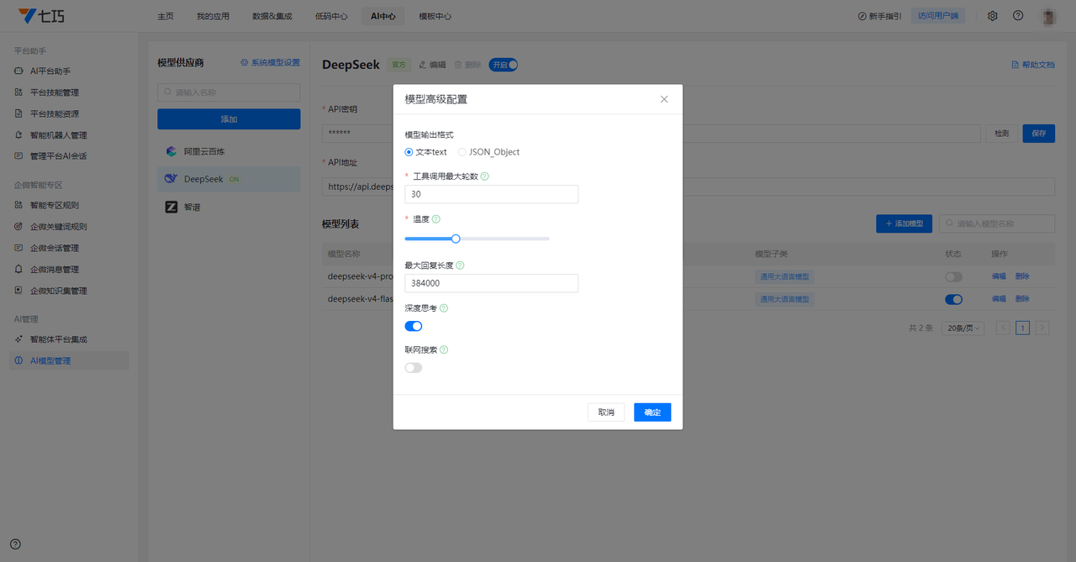This screenshot has width=1076, height=562.
Task: Click the 确定 button in the dialog
Action: click(x=652, y=412)
